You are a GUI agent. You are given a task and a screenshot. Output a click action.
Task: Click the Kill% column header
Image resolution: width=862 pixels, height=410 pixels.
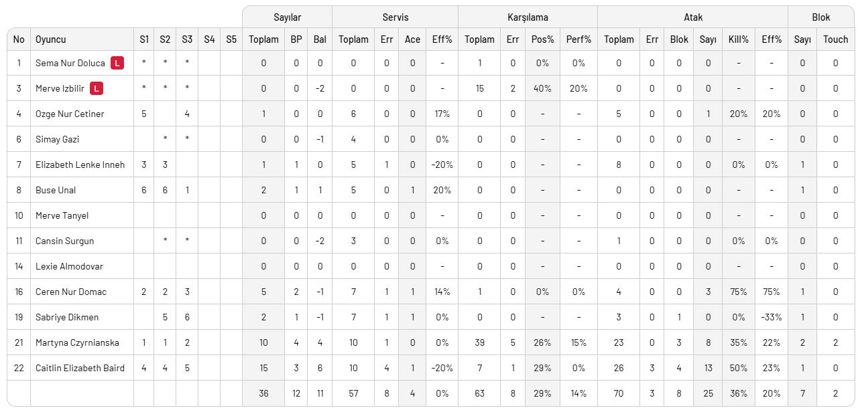coord(738,39)
